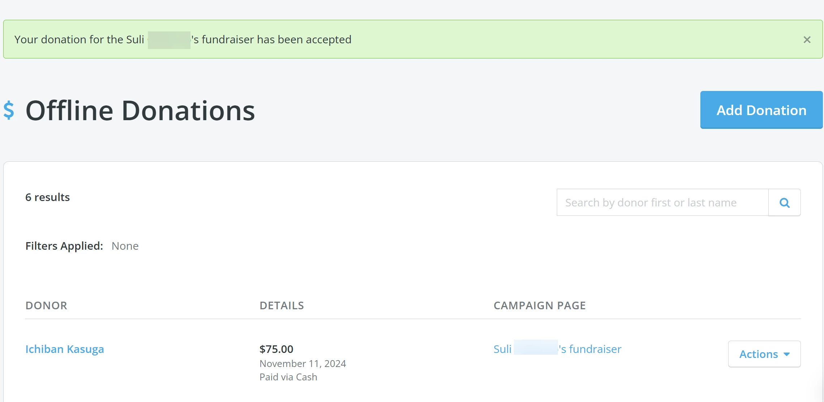This screenshot has height=402, width=824.
Task: Click the 6 results label
Action: tap(47, 197)
